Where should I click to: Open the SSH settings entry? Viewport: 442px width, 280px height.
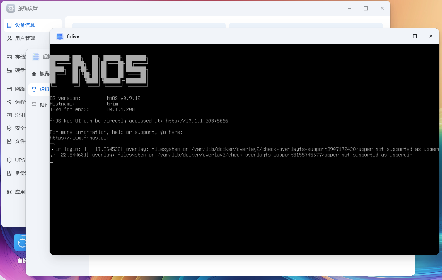click(16, 115)
